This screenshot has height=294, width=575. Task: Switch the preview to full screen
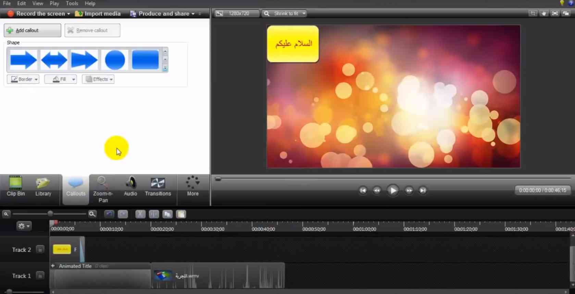pos(555,13)
